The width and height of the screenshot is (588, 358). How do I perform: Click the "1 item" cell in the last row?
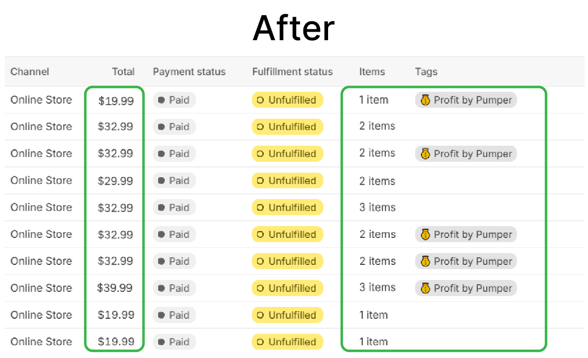[x=374, y=342]
